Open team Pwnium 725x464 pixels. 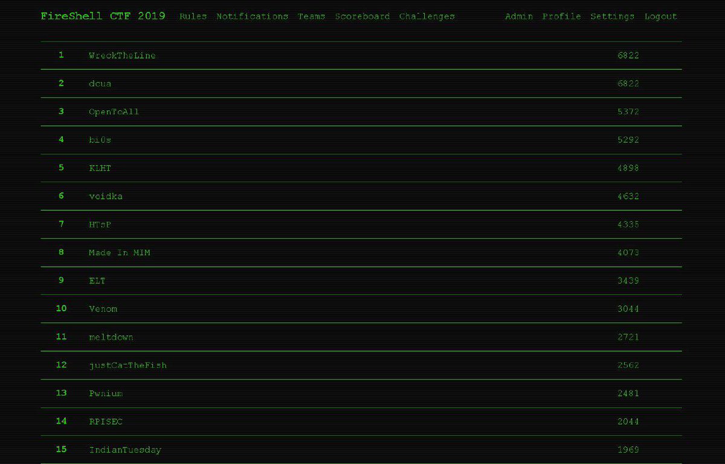point(106,393)
